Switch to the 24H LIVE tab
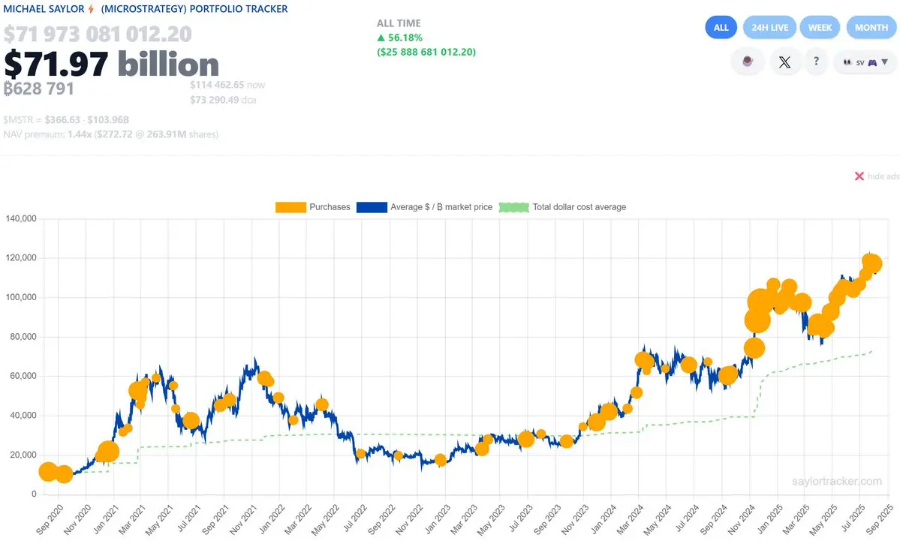Screen dimensions: 900x544 [769, 28]
